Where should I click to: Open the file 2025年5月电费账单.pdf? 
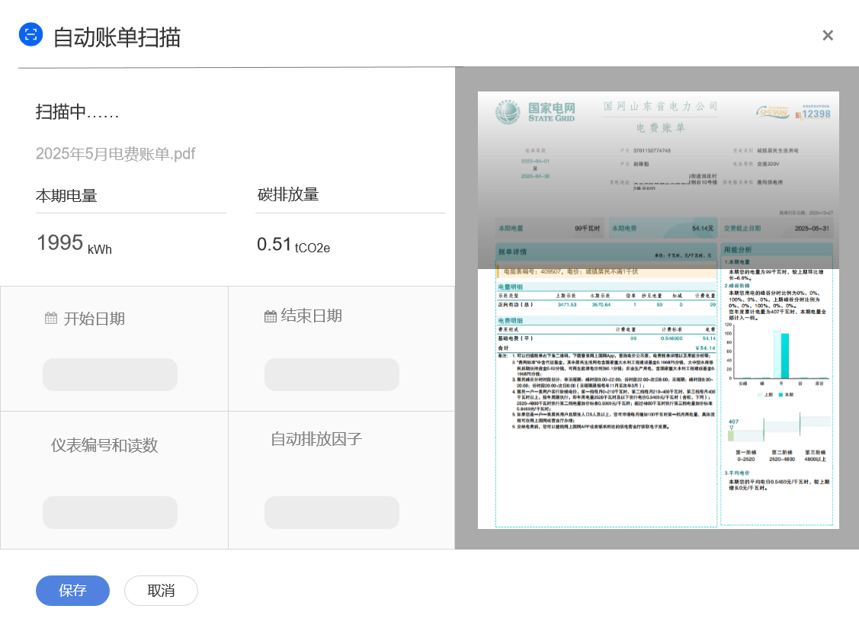point(116,154)
